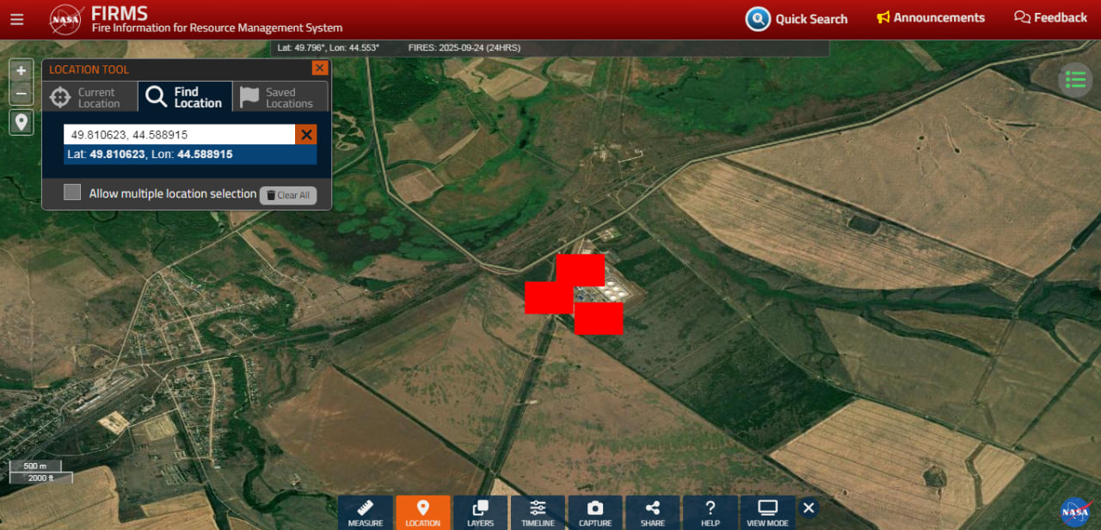Capture a map screenshot
The width and height of the screenshot is (1101, 530).
click(595, 512)
